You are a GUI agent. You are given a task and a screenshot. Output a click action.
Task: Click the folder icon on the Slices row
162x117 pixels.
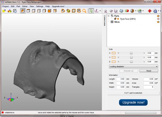point(158,22)
